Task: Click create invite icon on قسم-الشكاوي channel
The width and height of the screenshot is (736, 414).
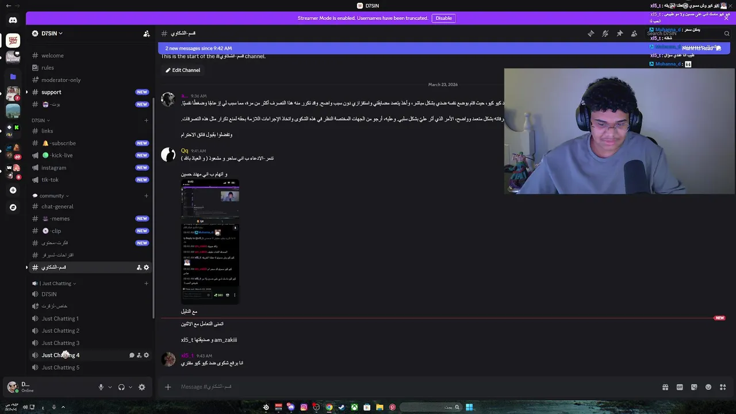Action: 139,267
